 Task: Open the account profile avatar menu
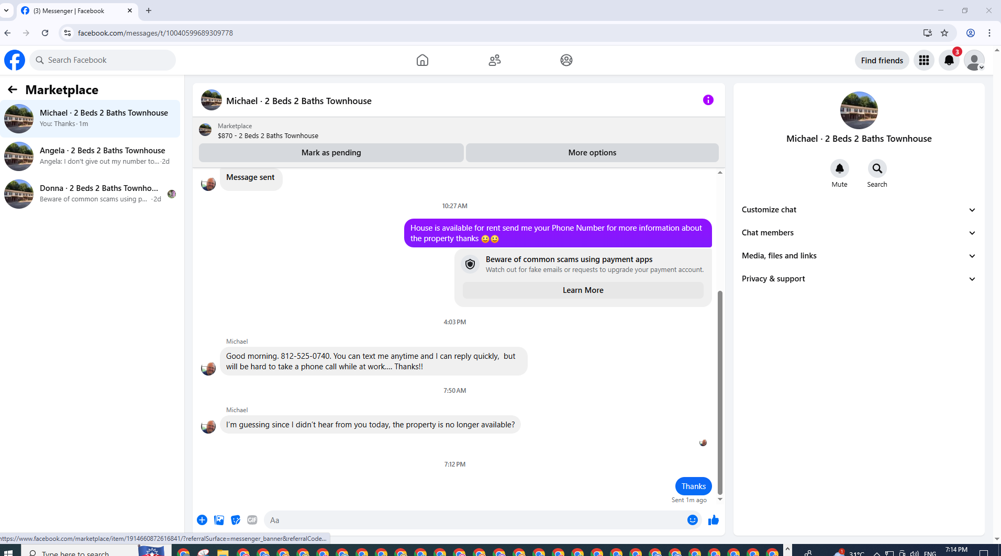point(974,60)
